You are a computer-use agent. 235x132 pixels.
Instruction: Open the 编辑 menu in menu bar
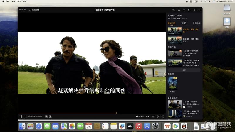point(13,1)
